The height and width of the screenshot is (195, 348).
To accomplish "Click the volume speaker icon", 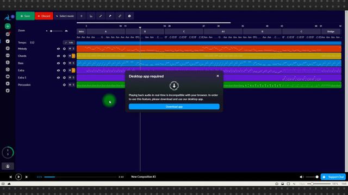I will pyautogui.click(x=301, y=177).
